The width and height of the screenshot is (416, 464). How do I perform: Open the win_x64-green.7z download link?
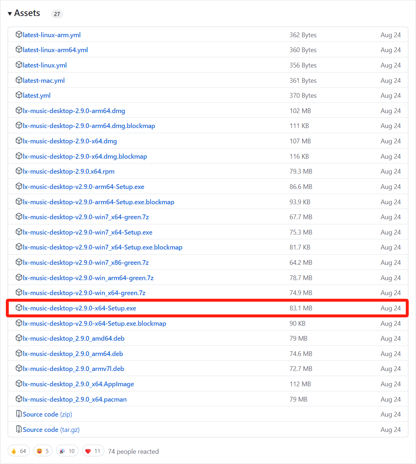coord(84,293)
